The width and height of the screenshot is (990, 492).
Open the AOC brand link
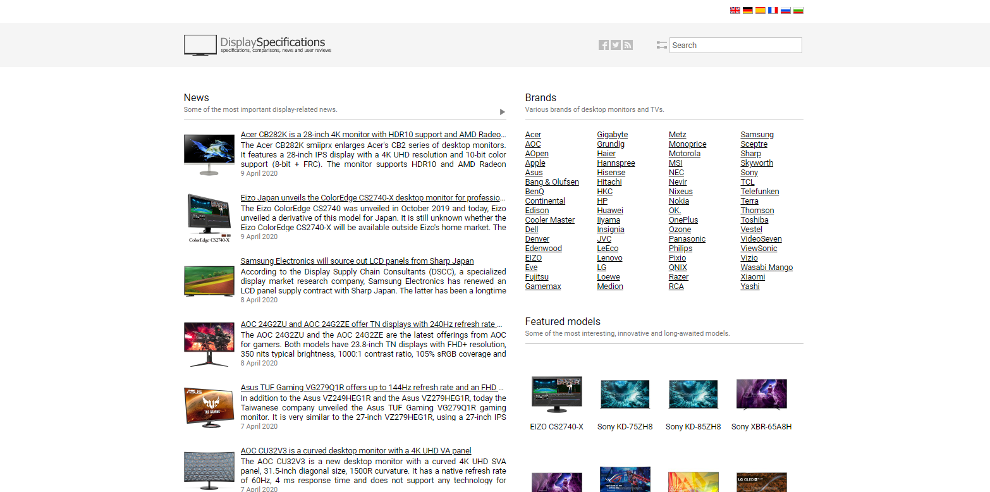[533, 144]
